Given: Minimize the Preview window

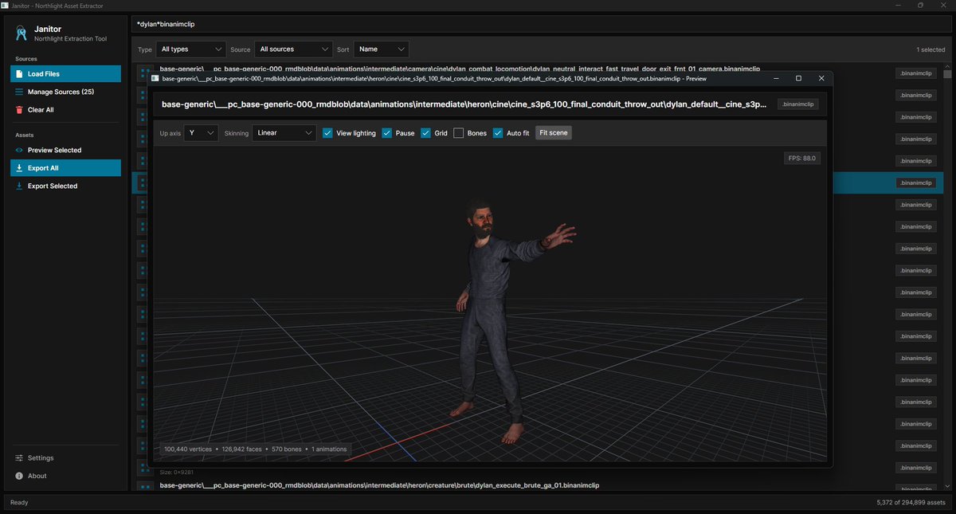Looking at the screenshot, I should click(776, 78).
